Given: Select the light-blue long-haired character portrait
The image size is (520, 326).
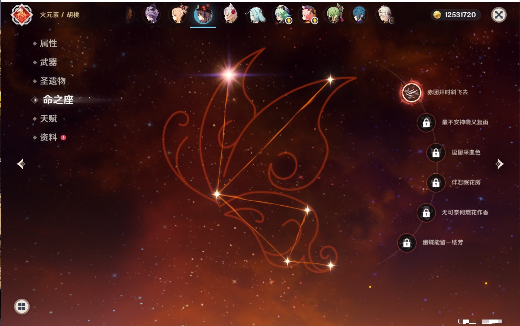Looking at the screenshot, I should [256, 15].
